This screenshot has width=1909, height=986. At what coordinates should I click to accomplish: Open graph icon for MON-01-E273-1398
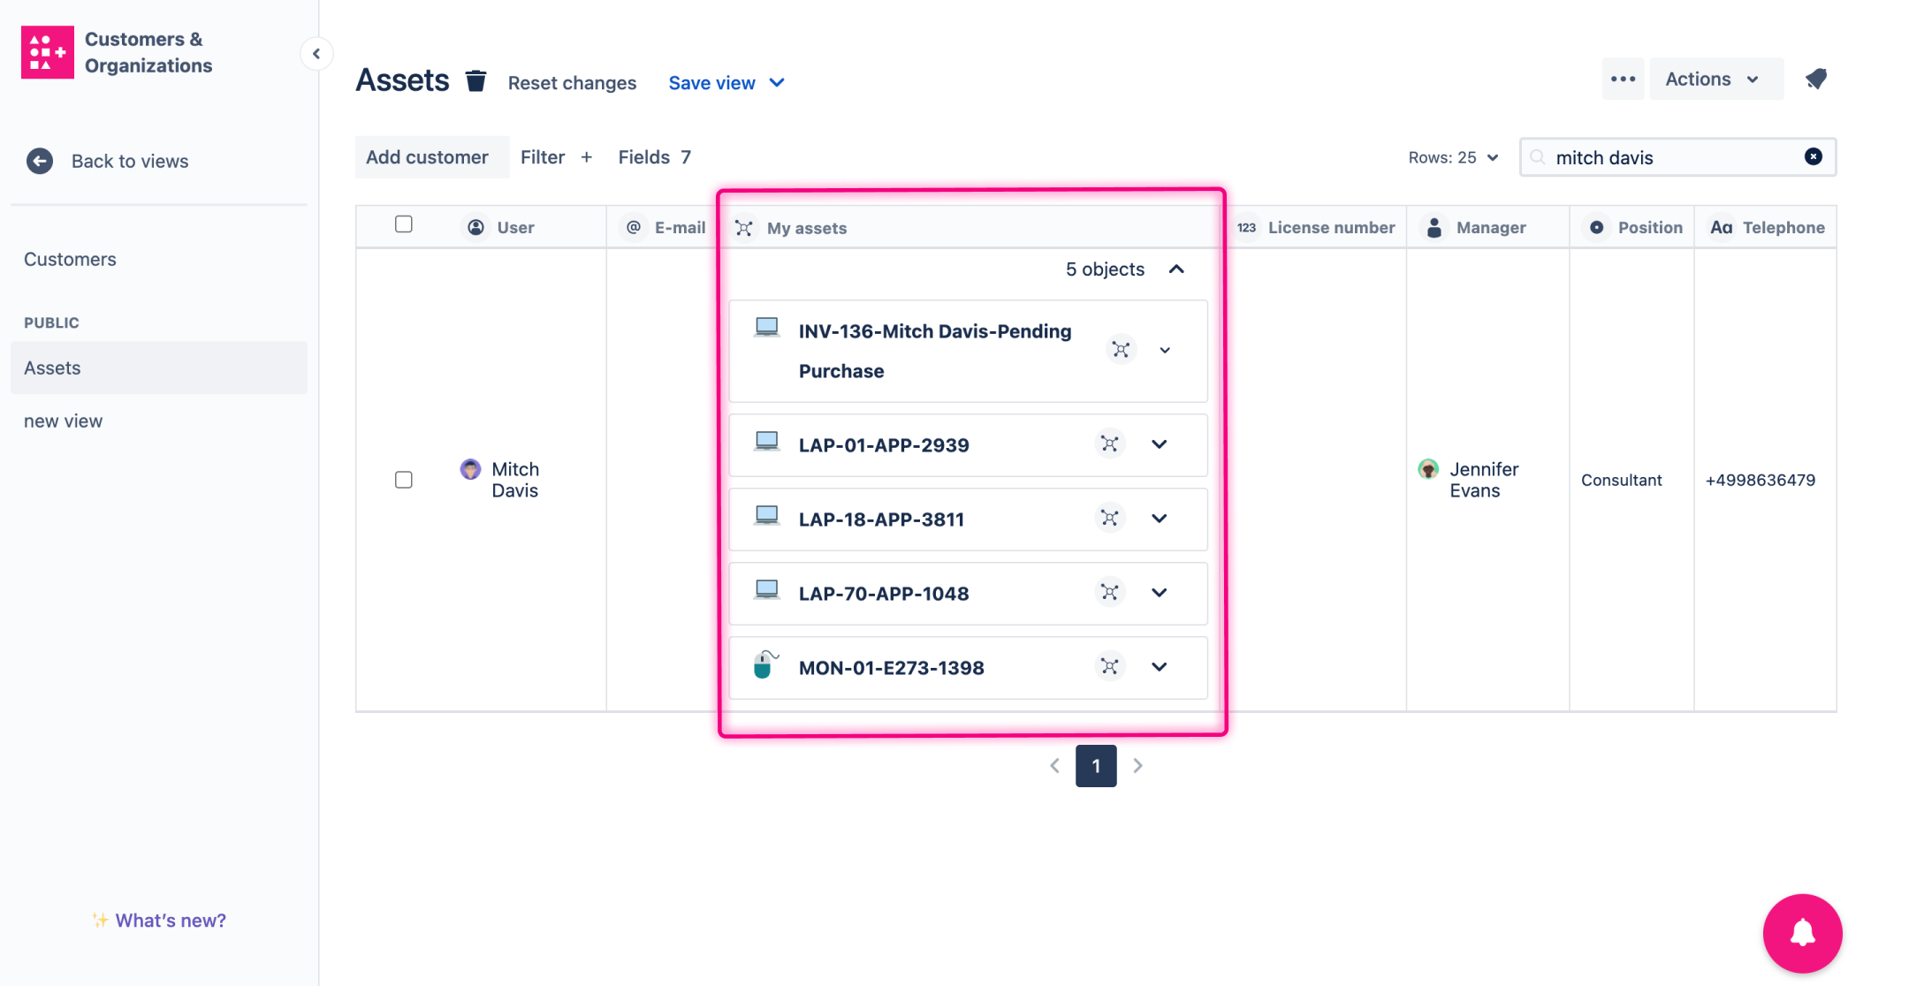coord(1110,667)
